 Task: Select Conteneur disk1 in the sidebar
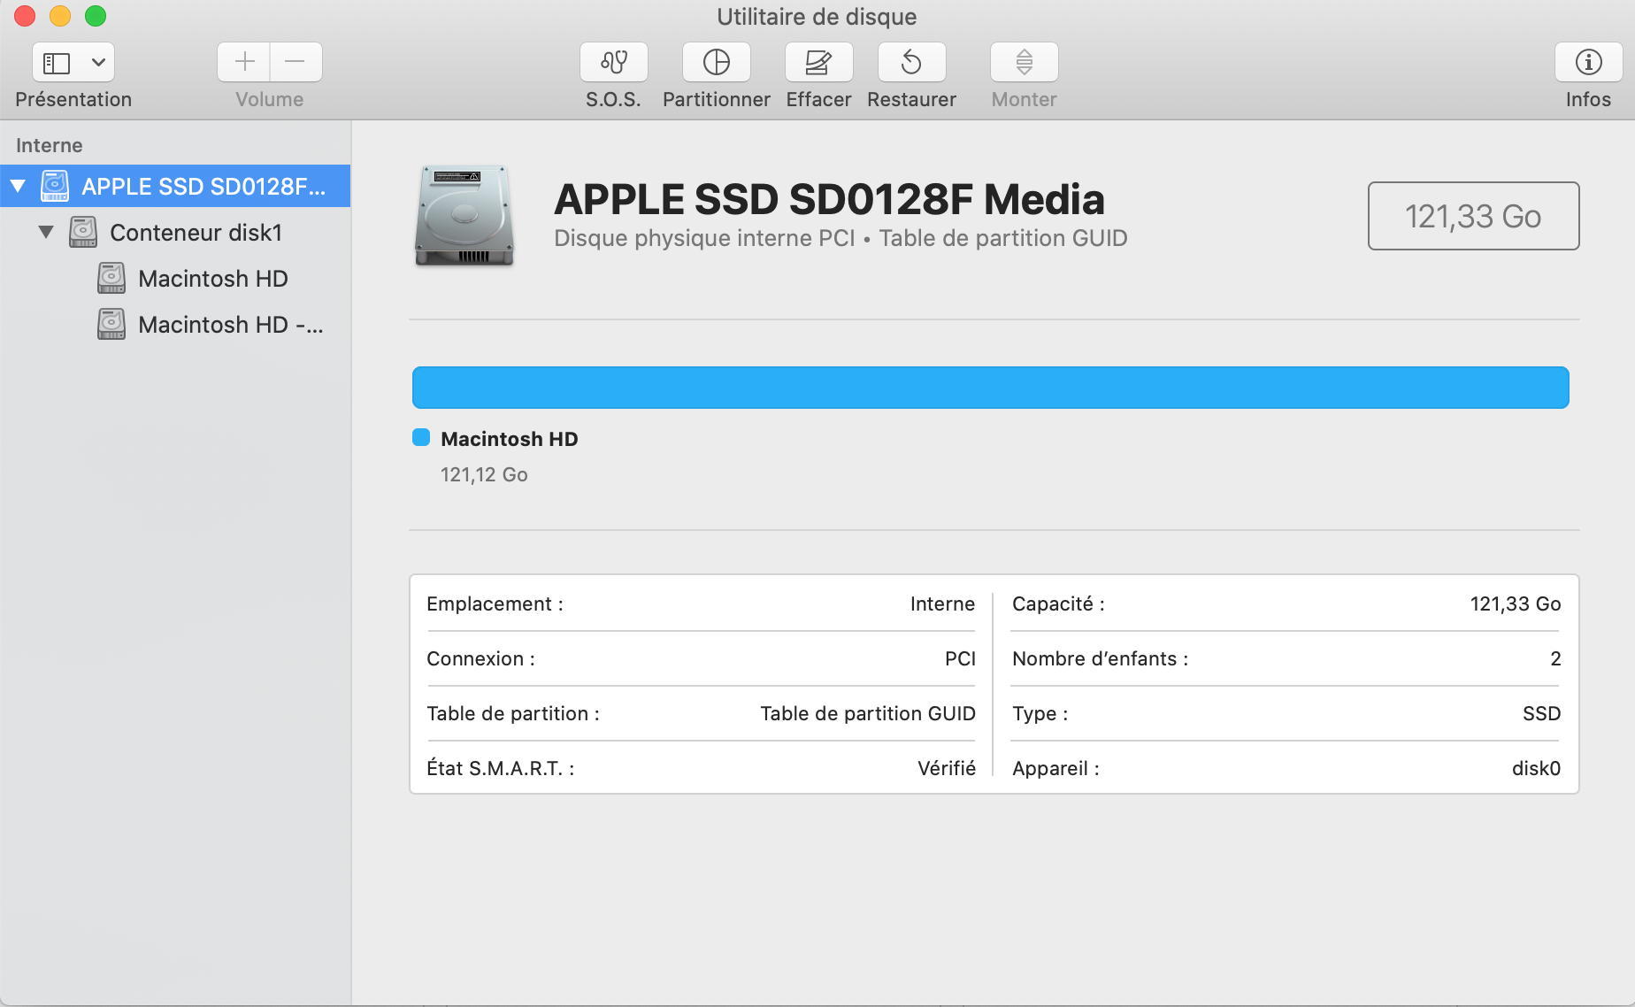(x=196, y=233)
